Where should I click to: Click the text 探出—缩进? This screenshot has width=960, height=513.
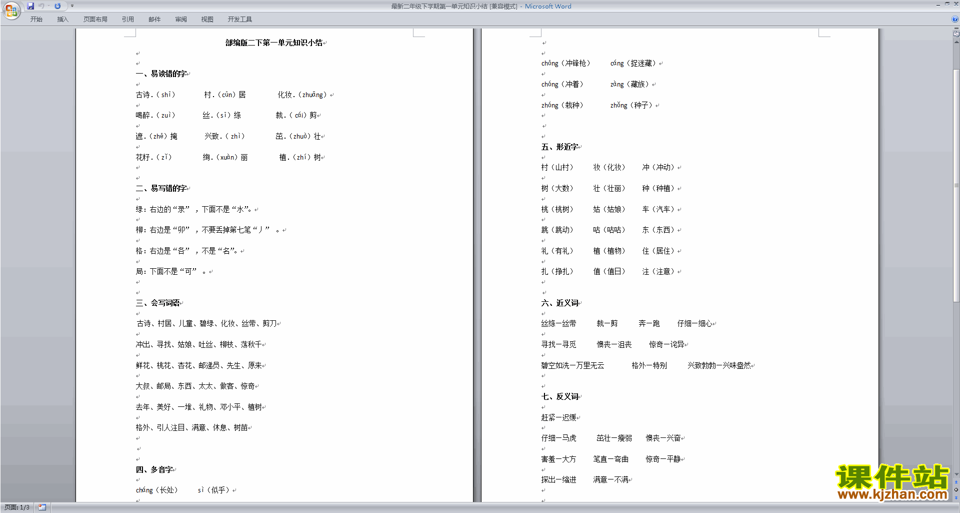(558, 480)
